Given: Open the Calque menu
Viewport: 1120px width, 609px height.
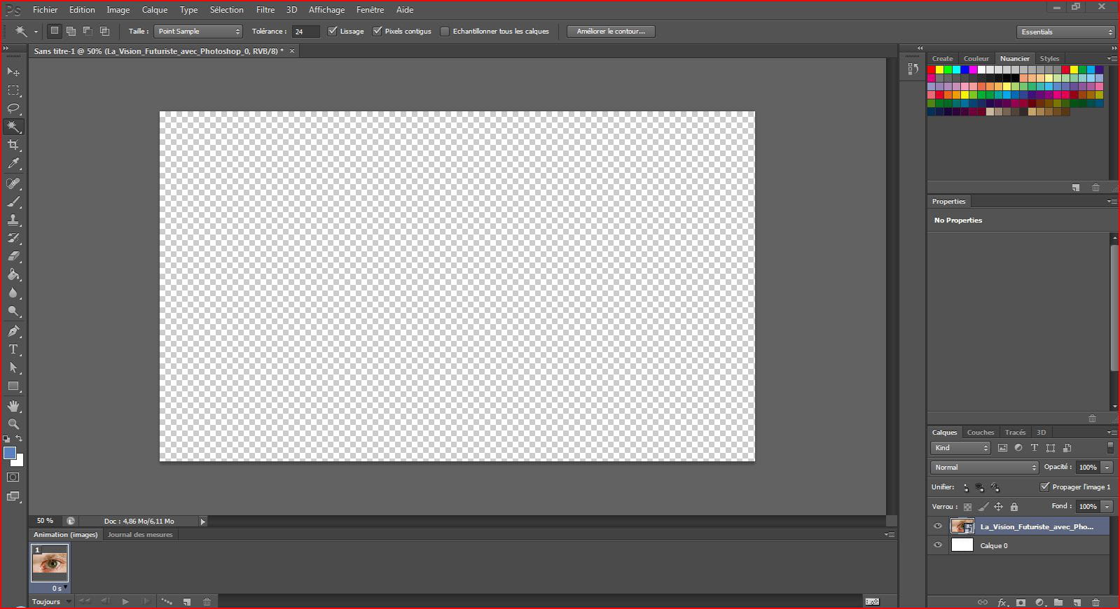Looking at the screenshot, I should pyautogui.click(x=155, y=10).
